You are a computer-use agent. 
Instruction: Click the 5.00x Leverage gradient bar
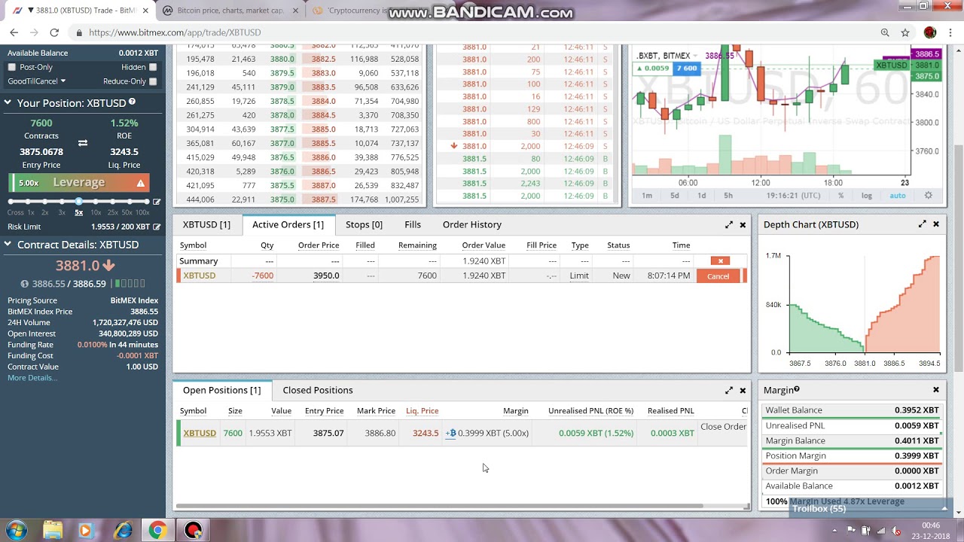coord(79,183)
